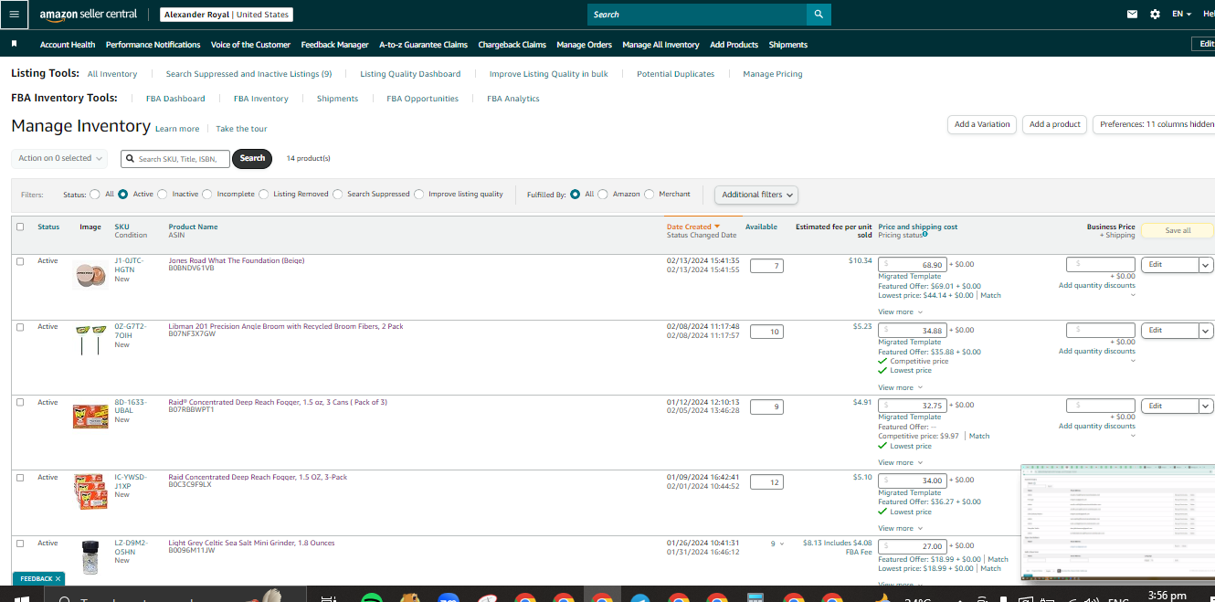Choose the Incomplete status radio
Screen dimensions: 1215x602
[207, 194]
